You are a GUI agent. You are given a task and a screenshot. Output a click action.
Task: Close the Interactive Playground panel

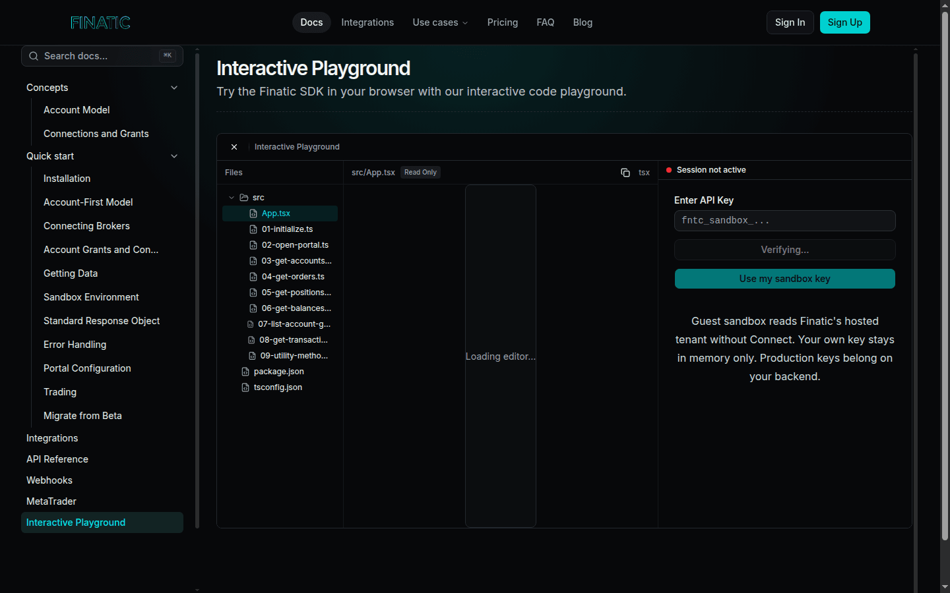(x=234, y=147)
